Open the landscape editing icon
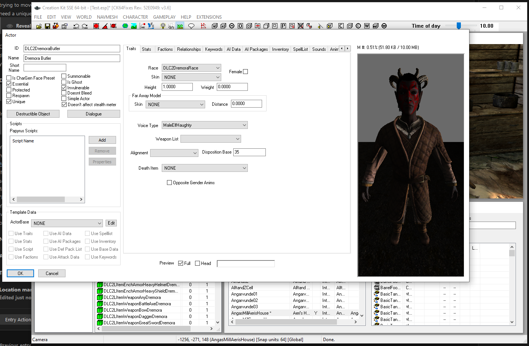This screenshot has height=346, width=529. point(134,26)
